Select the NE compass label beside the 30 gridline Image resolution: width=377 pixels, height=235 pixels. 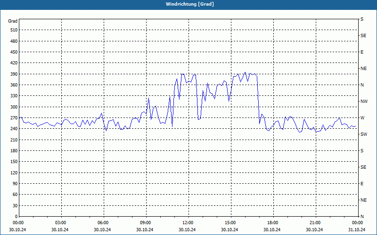[363, 200]
